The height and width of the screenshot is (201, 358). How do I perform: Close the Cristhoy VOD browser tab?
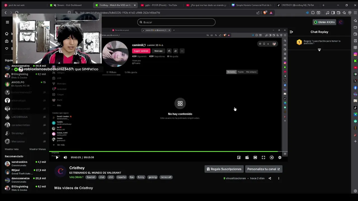tap(135, 5)
